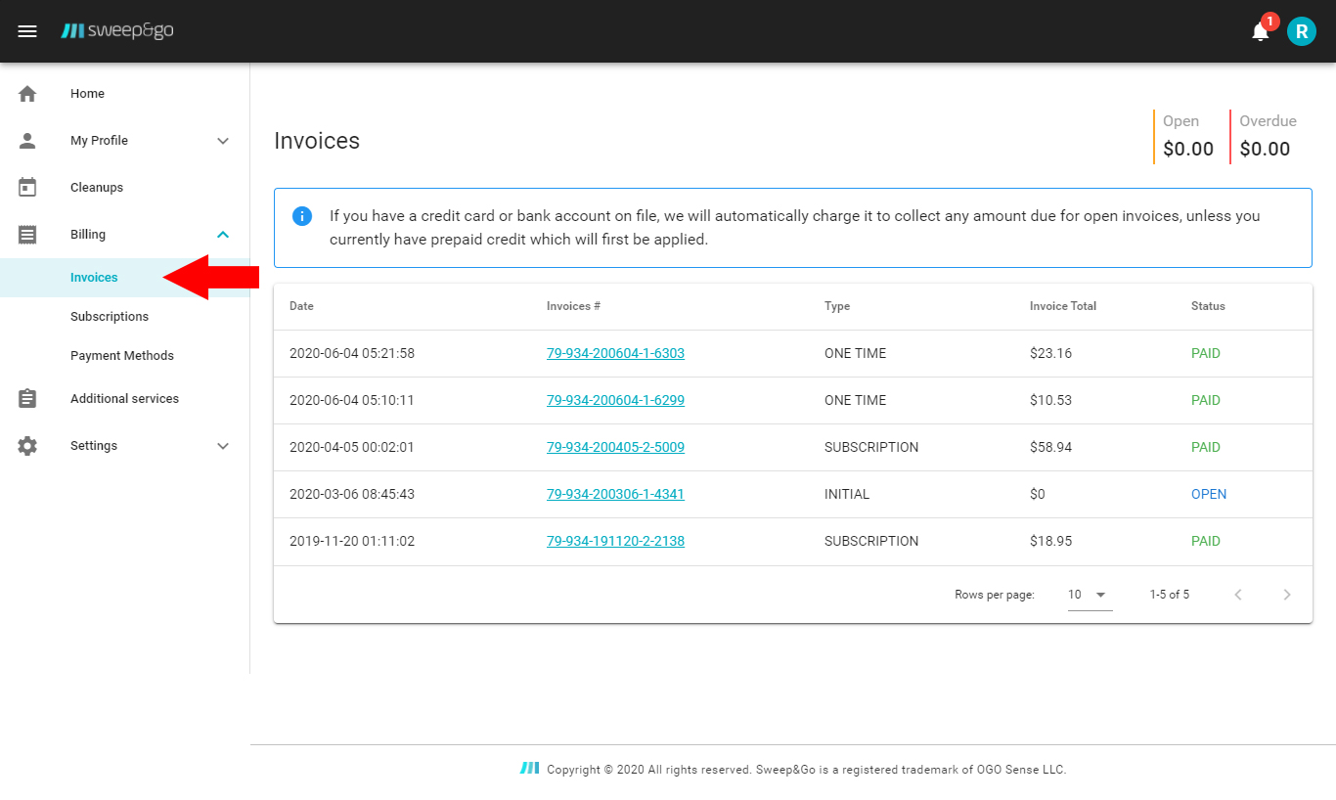
Task: Click the date 2020-04-05 00:02:01
Action: click(x=352, y=447)
